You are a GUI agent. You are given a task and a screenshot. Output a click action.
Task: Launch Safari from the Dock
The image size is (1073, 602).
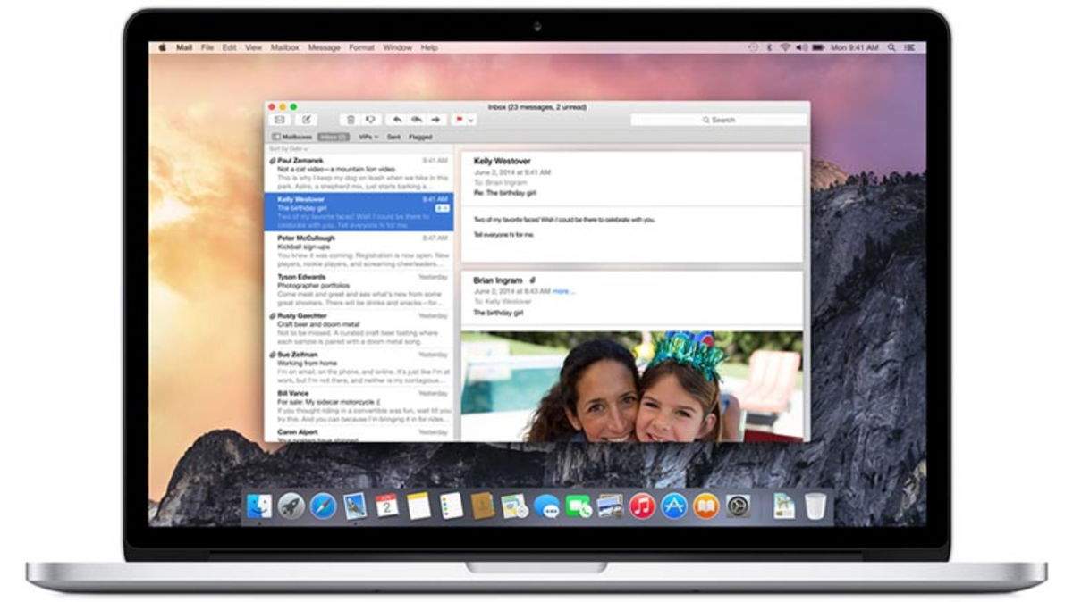click(x=323, y=505)
